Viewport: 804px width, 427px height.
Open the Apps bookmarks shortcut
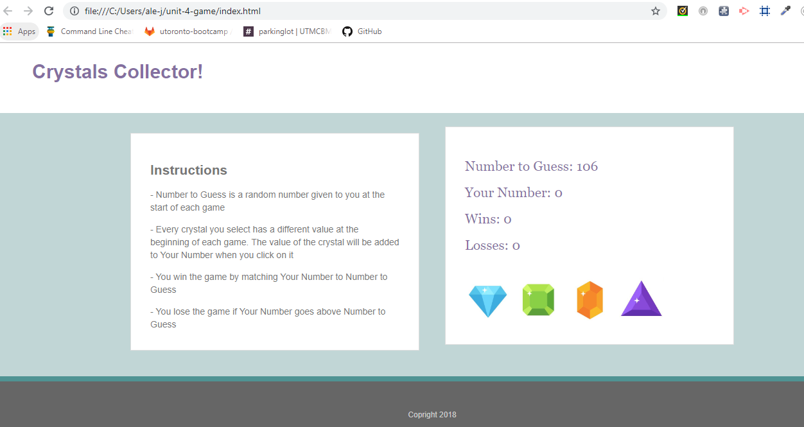click(19, 31)
